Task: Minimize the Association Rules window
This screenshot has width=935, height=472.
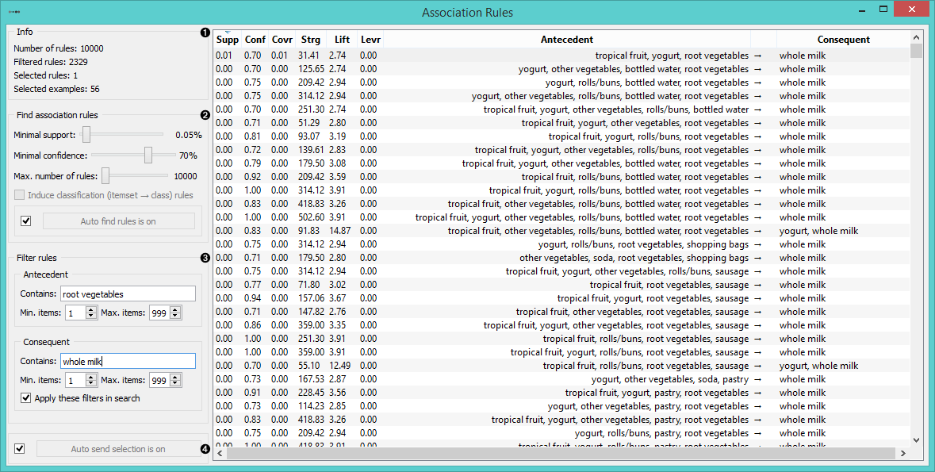Action: point(863,11)
